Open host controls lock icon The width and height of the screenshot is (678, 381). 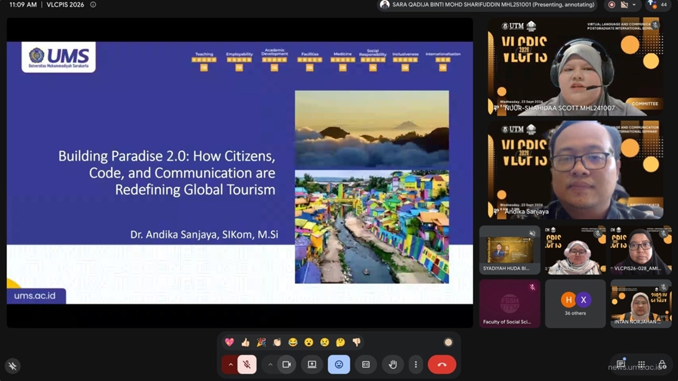click(663, 364)
